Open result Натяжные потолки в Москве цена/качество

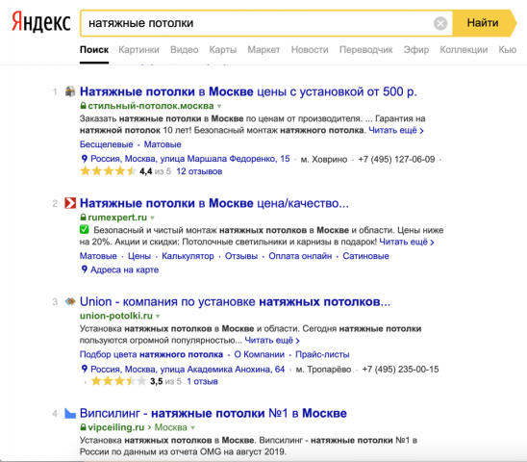tap(214, 203)
